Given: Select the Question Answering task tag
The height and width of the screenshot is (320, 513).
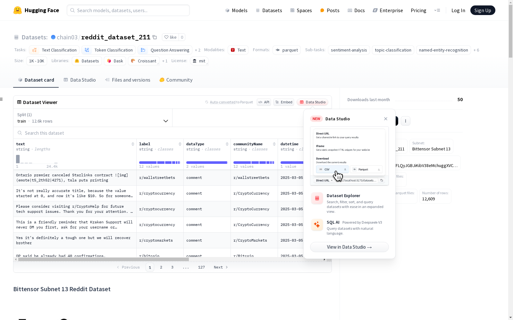Looking at the screenshot, I should [165, 50].
